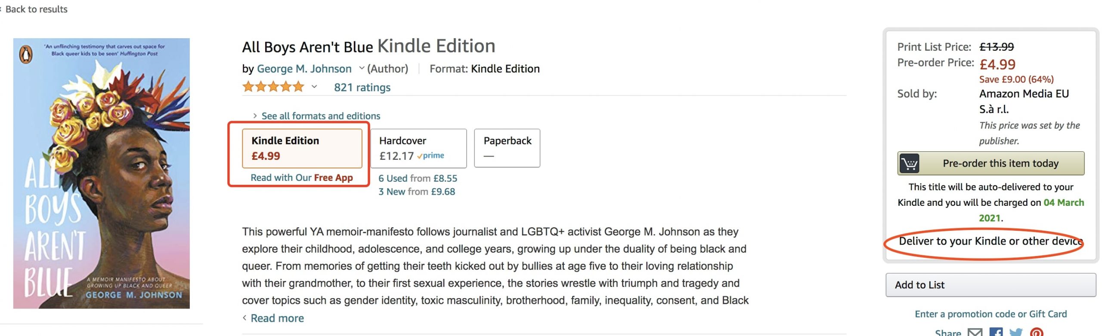Expand See all formats and editions
Image resolution: width=1102 pixels, height=336 pixels.
pyautogui.click(x=320, y=116)
